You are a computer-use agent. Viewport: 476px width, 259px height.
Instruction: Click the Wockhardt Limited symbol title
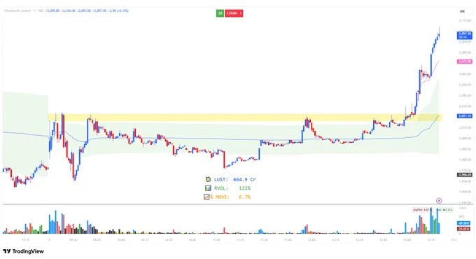[x=18, y=11]
